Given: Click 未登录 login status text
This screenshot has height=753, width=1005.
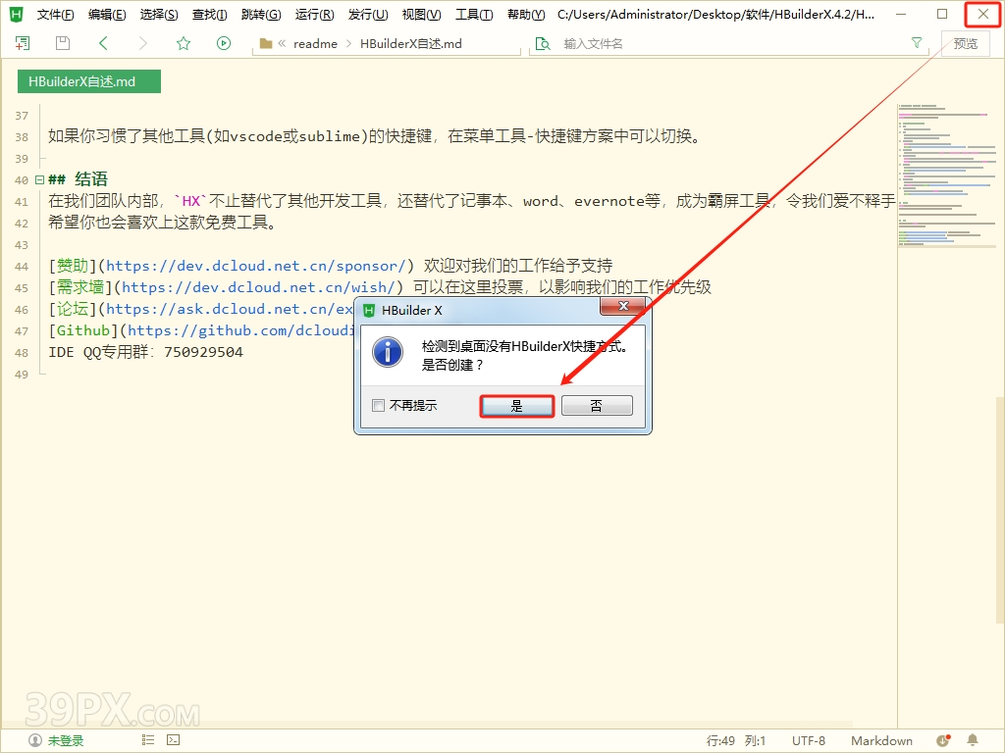Looking at the screenshot, I should [66, 741].
